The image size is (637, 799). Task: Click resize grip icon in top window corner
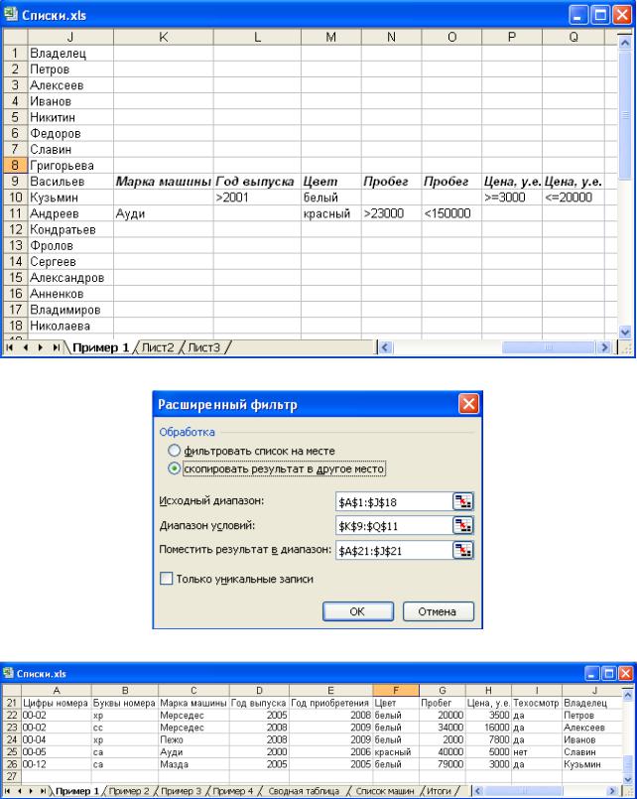626,348
